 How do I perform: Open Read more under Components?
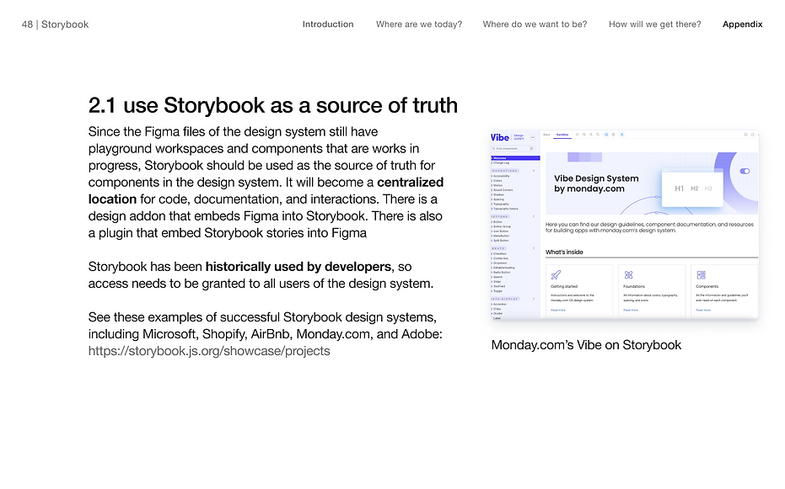point(703,311)
